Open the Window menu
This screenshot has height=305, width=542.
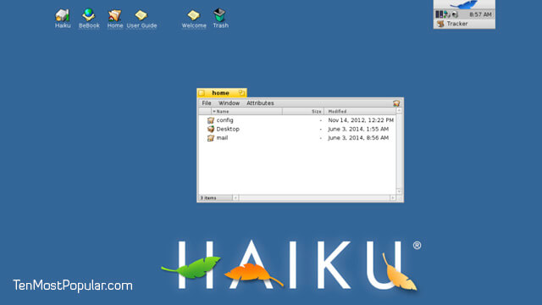(229, 103)
